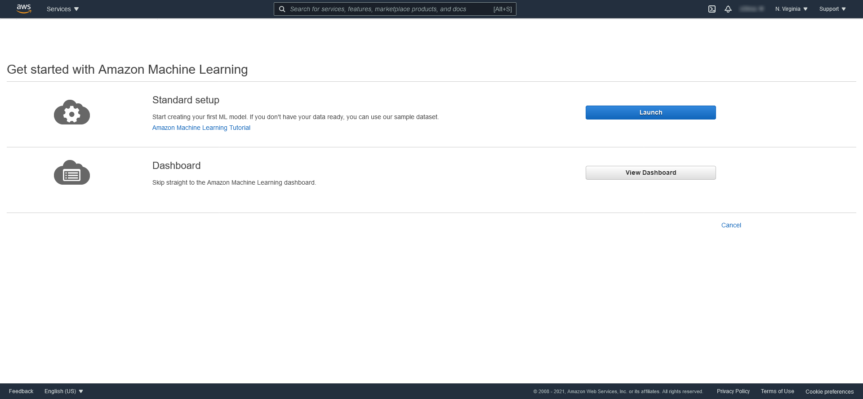Click the copyright notice in footer
The height and width of the screenshot is (399, 863).
tap(618, 391)
